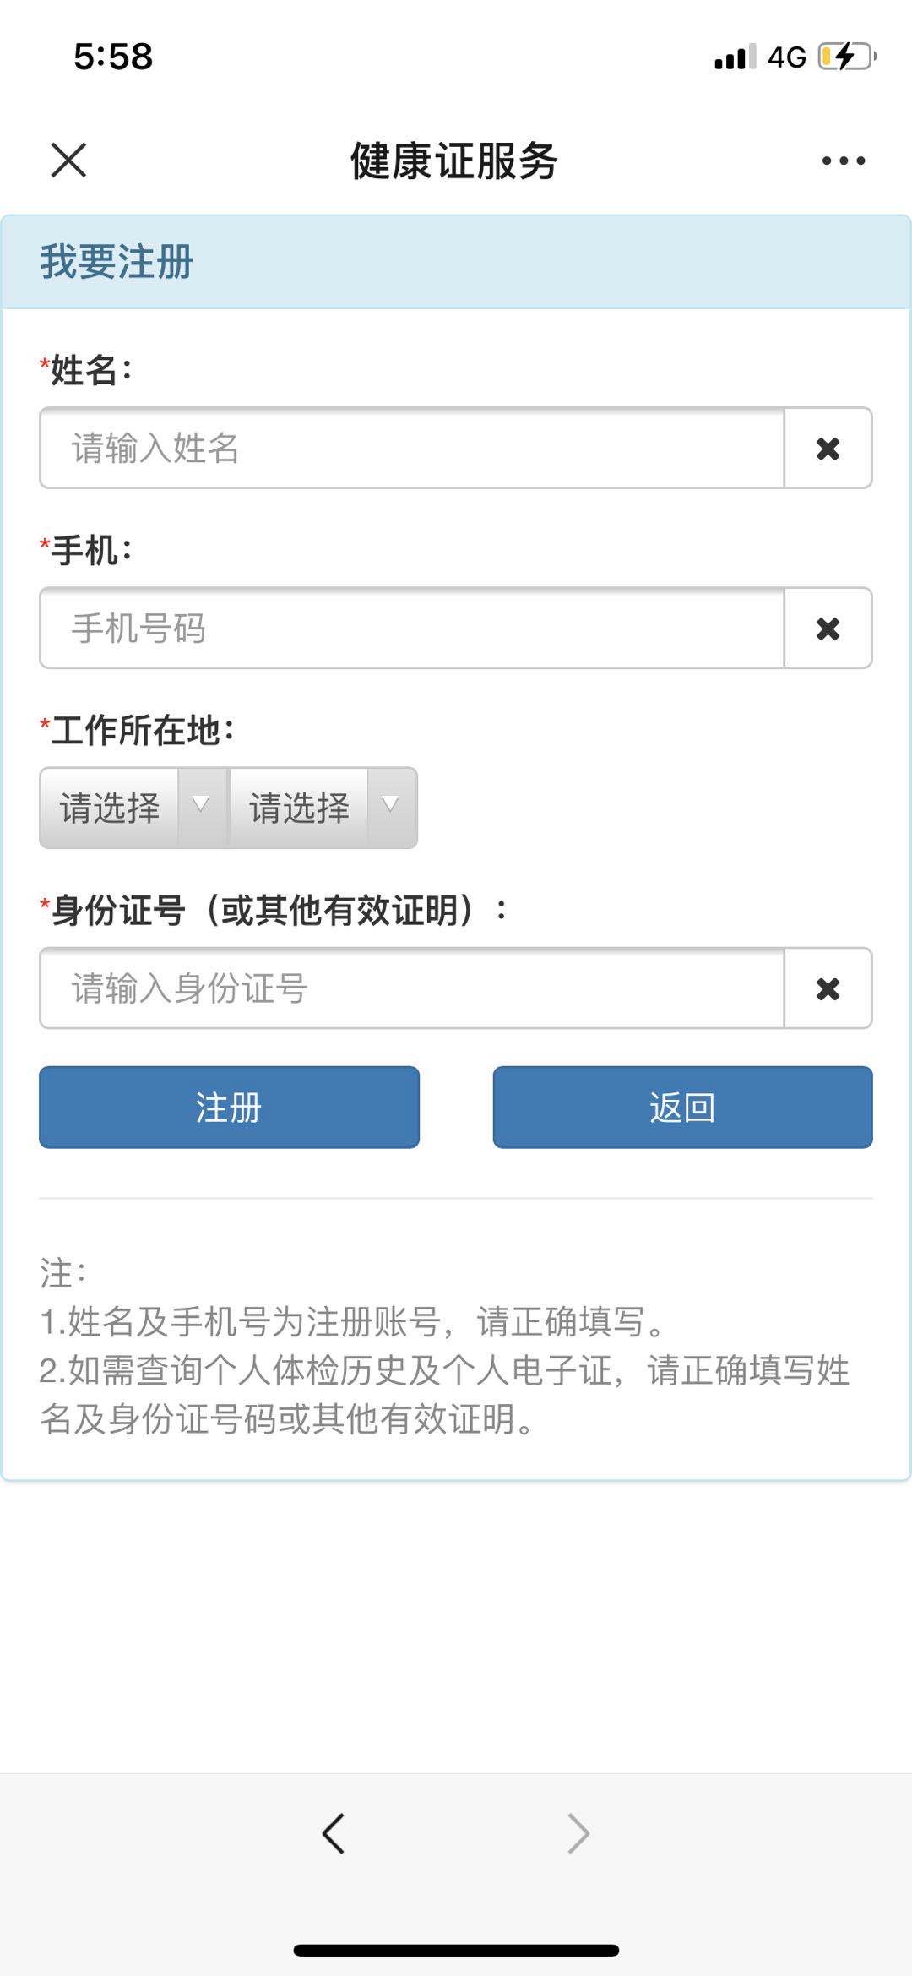Tap the cellular signal strength icon
Screen dimensions: 912x1976
pos(735,57)
